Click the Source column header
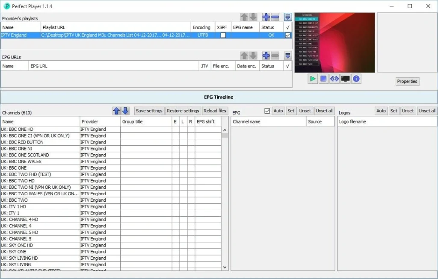The image size is (438, 279). [x=320, y=122]
